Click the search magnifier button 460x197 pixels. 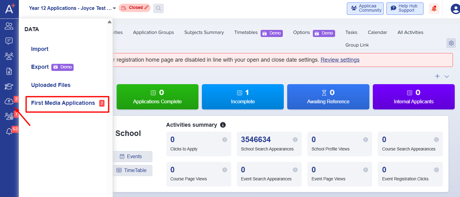point(158,8)
